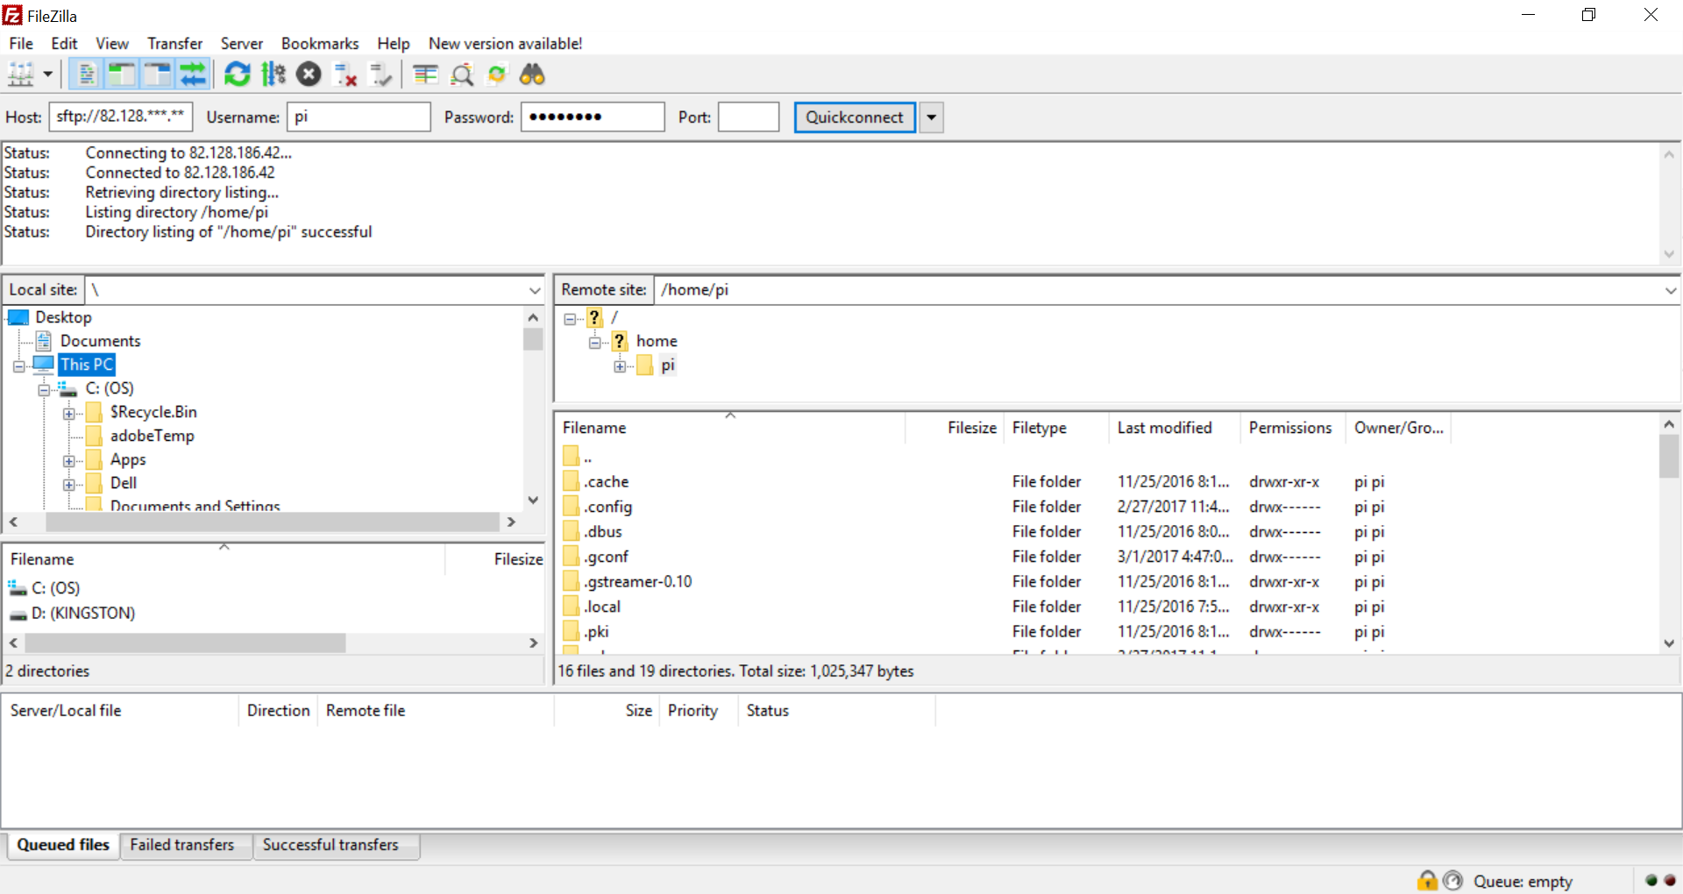Screen dimensions: 1683x894
Task: Collapse the C: (OS) drive node
Action: click(44, 390)
